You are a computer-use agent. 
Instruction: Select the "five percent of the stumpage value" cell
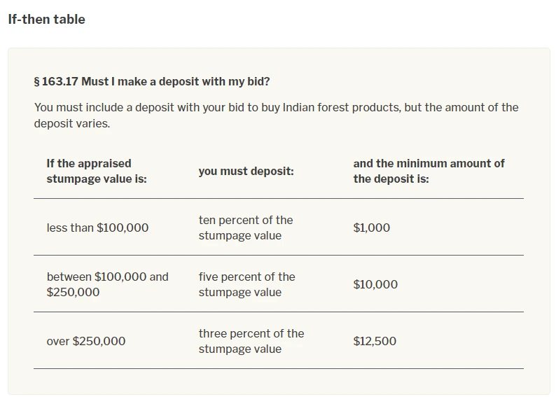click(x=246, y=284)
